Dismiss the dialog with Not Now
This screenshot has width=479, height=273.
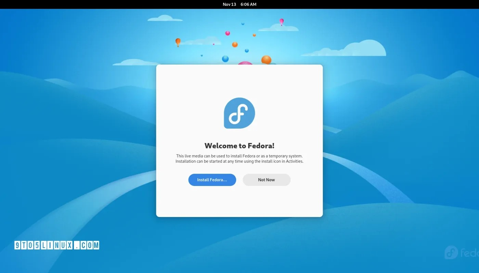[x=267, y=180]
